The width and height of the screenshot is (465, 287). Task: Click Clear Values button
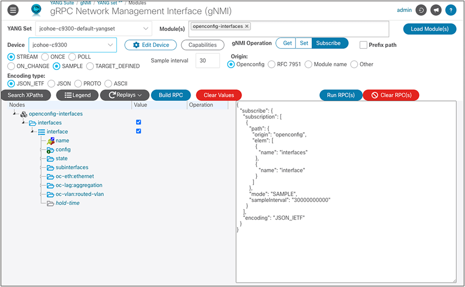click(219, 95)
